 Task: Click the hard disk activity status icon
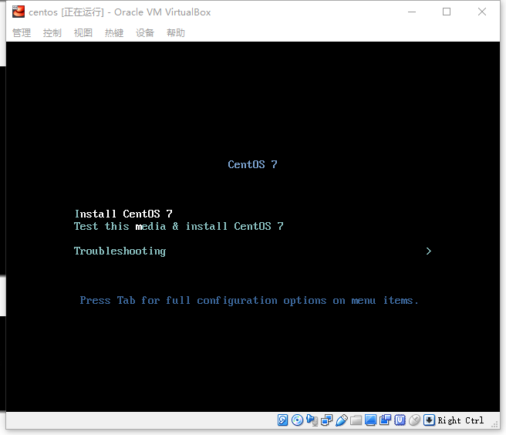pyautogui.click(x=282, y=420)
